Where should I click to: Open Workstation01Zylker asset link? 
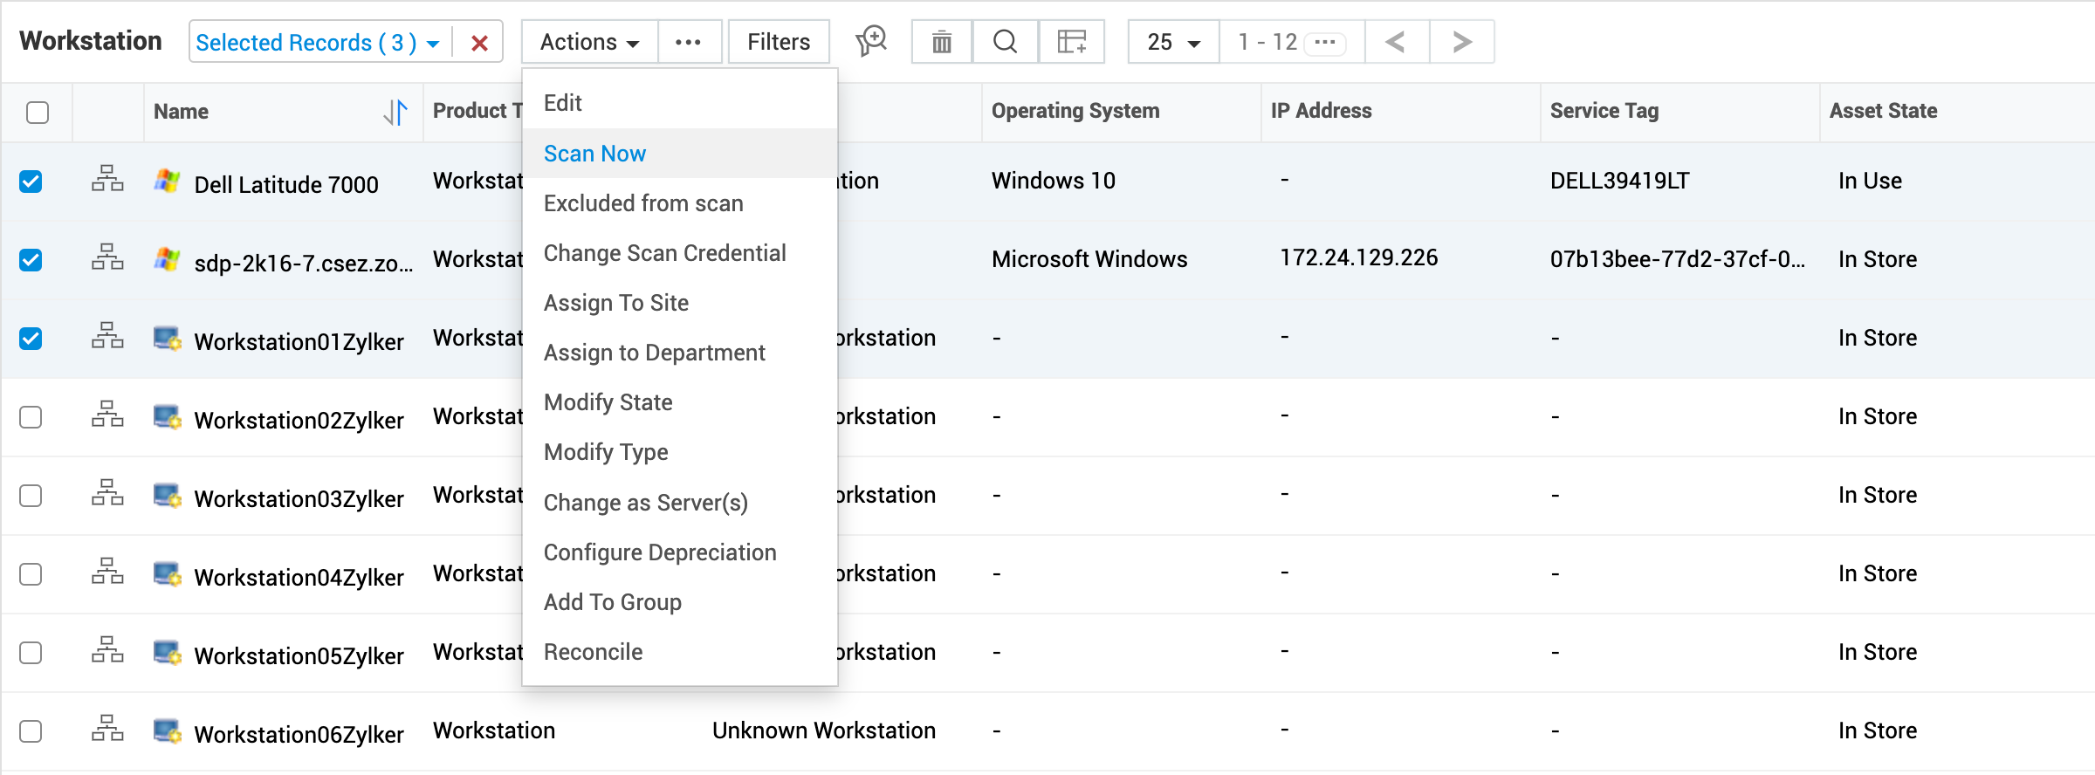(299, 341)
